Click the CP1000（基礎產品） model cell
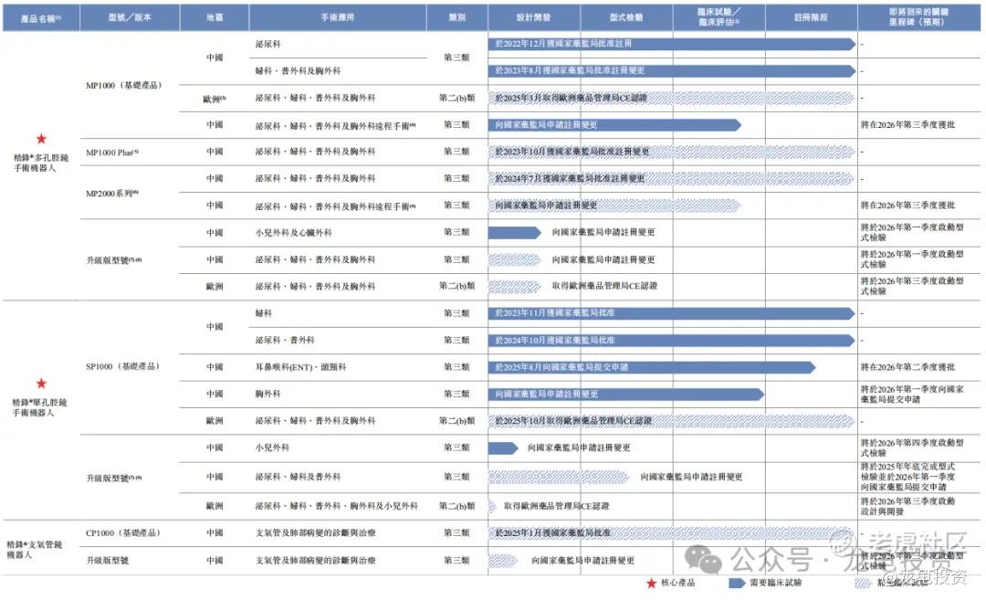This screenshot has height=600, width=986. [123, 532]
